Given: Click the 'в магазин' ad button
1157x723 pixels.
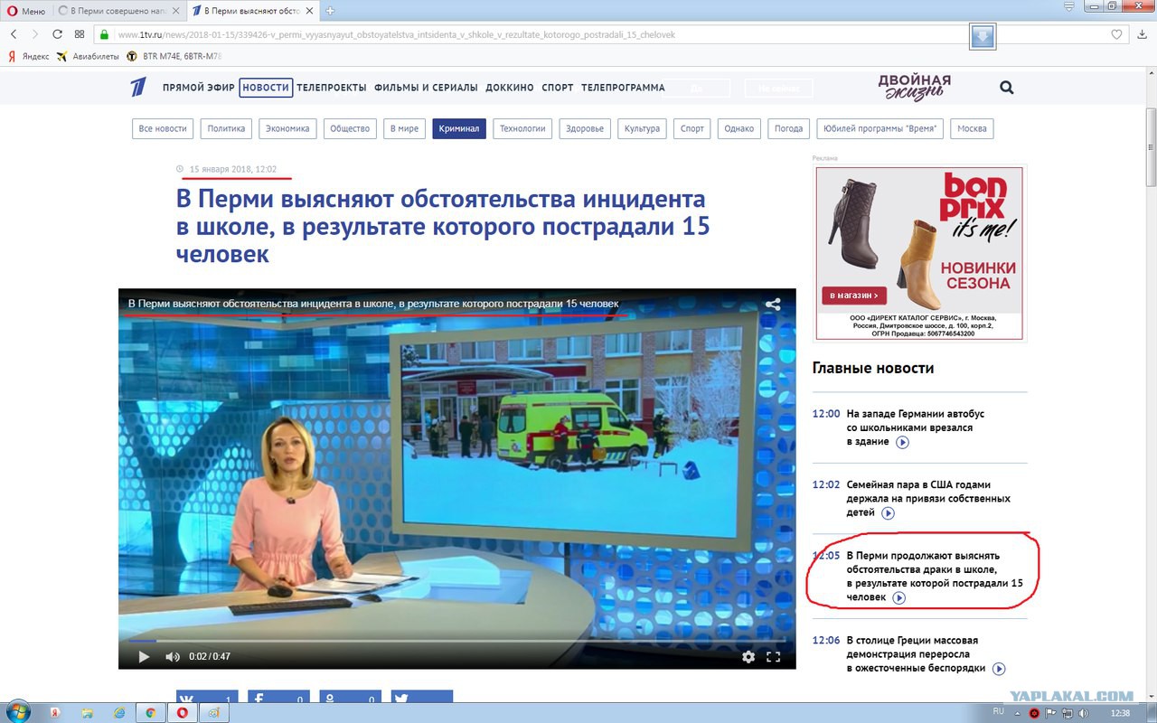Looking at the screenshot, I should 853,296.
